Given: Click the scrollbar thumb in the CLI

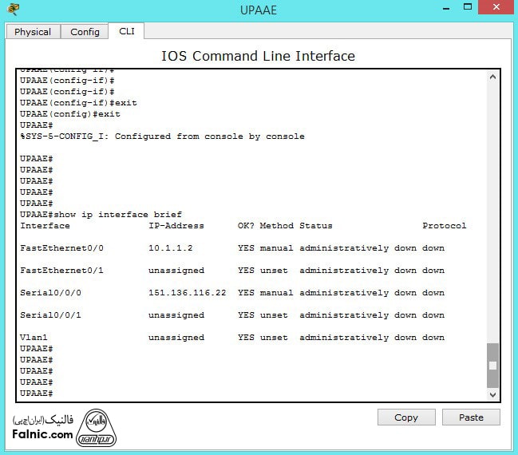Looking at the screenshot, I should 492,365.
